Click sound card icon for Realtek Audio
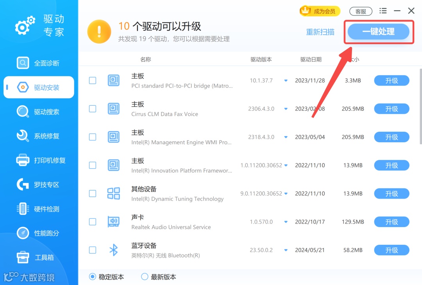Image resolution: width=422 pixels, height=285 pixels. tap(114, 222)
